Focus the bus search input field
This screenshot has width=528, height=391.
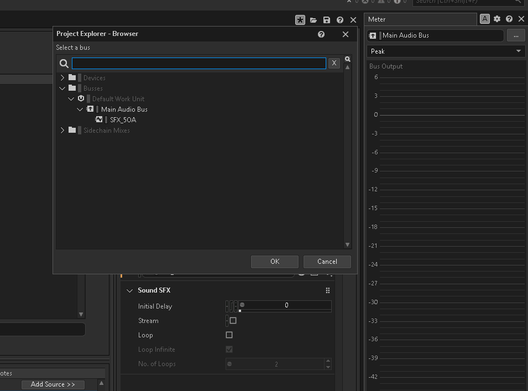coord(198,63)
